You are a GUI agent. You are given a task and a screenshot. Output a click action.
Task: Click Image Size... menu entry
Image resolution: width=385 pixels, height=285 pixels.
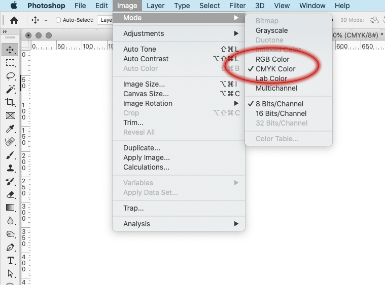click(179, 84)
